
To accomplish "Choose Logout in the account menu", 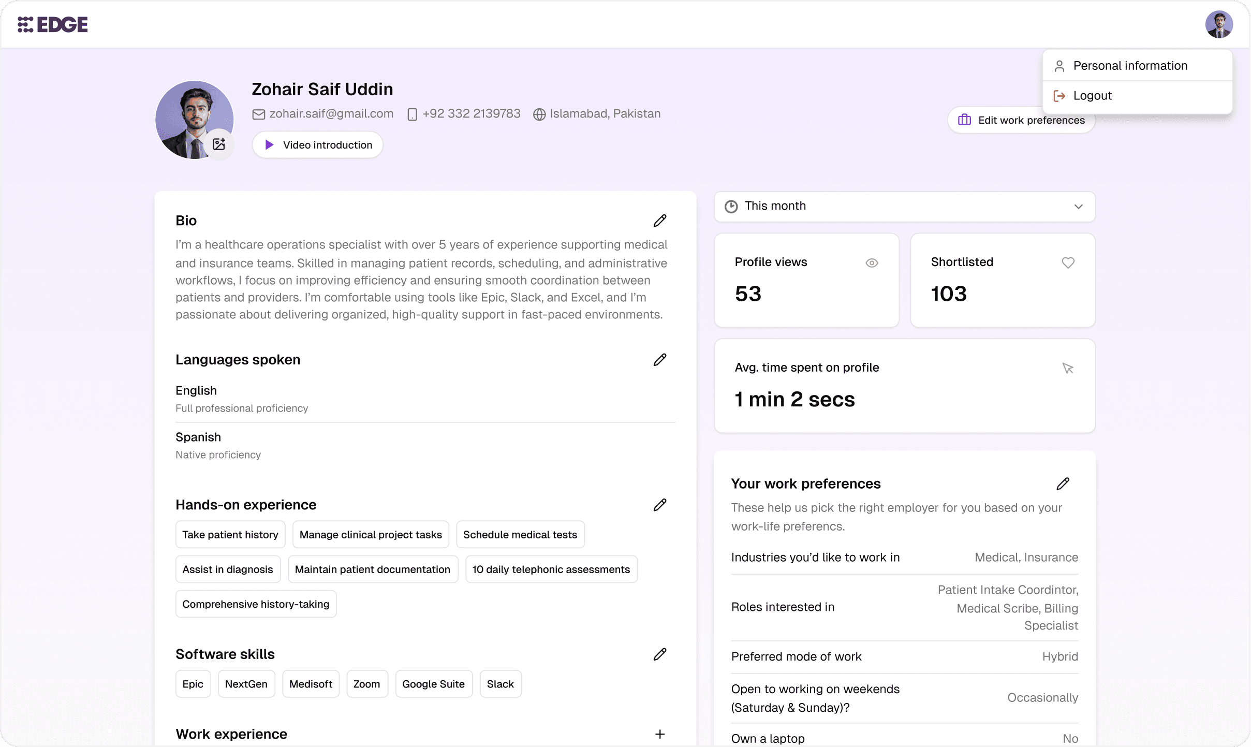I will [1092, 96].
